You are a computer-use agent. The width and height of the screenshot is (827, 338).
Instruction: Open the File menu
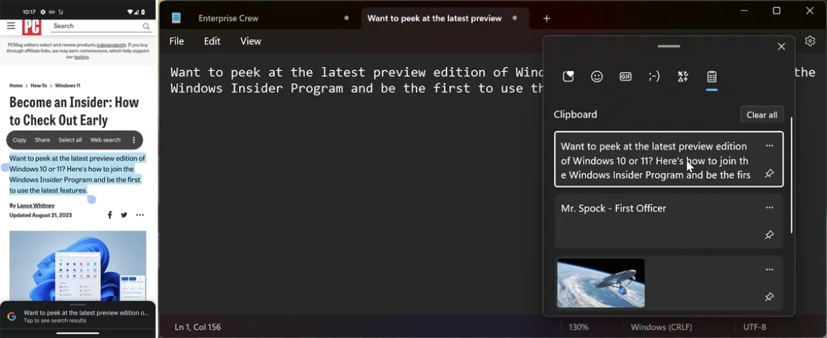coord(176,41)
